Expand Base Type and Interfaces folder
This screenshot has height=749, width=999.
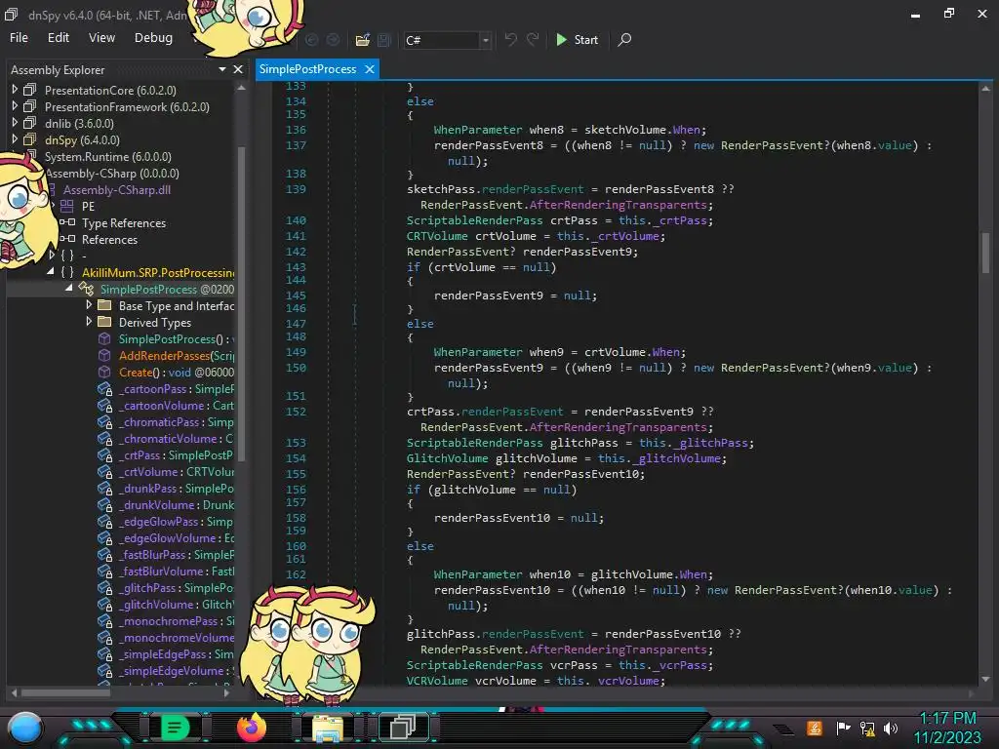pos(89,305)
